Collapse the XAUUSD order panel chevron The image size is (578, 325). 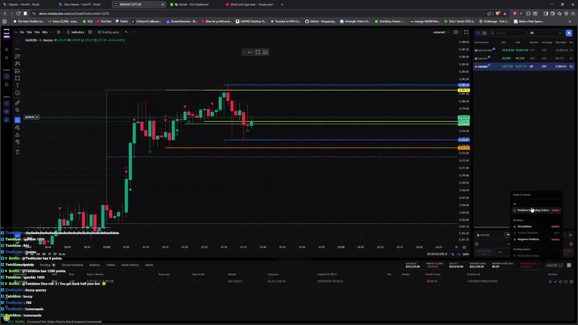coord(570,235)
